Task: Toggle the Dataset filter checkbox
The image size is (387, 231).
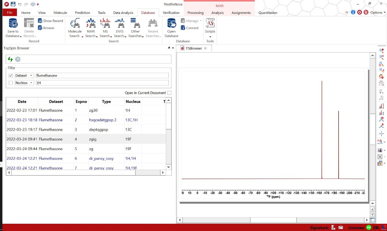Action: (x=11, y=75)
